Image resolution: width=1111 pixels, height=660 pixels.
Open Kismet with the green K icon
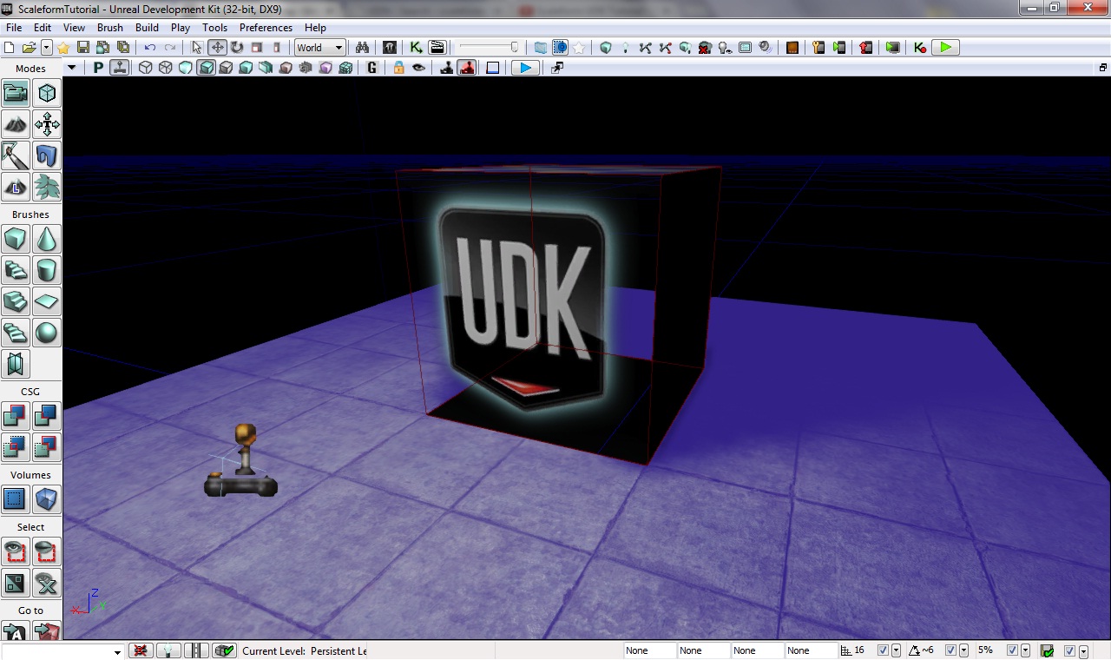417,48
